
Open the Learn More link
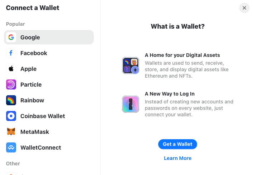(x=177, y=158)
